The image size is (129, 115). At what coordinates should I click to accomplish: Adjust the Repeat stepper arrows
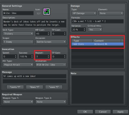pos(48,57)
